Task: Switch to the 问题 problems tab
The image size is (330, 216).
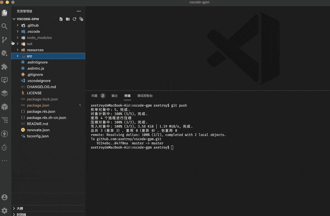Action: click(x=94, y=96)
